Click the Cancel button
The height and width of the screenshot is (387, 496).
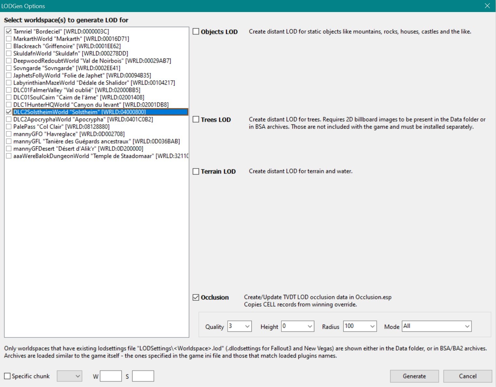pyautogui.click(x=468, y=376)
